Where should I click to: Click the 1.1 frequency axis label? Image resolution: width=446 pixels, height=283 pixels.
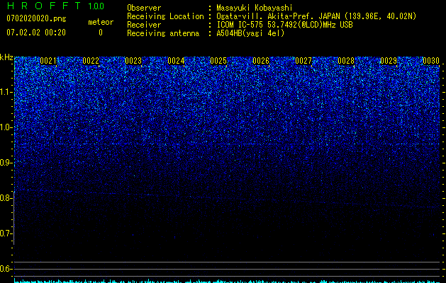(x=6, y=92)
